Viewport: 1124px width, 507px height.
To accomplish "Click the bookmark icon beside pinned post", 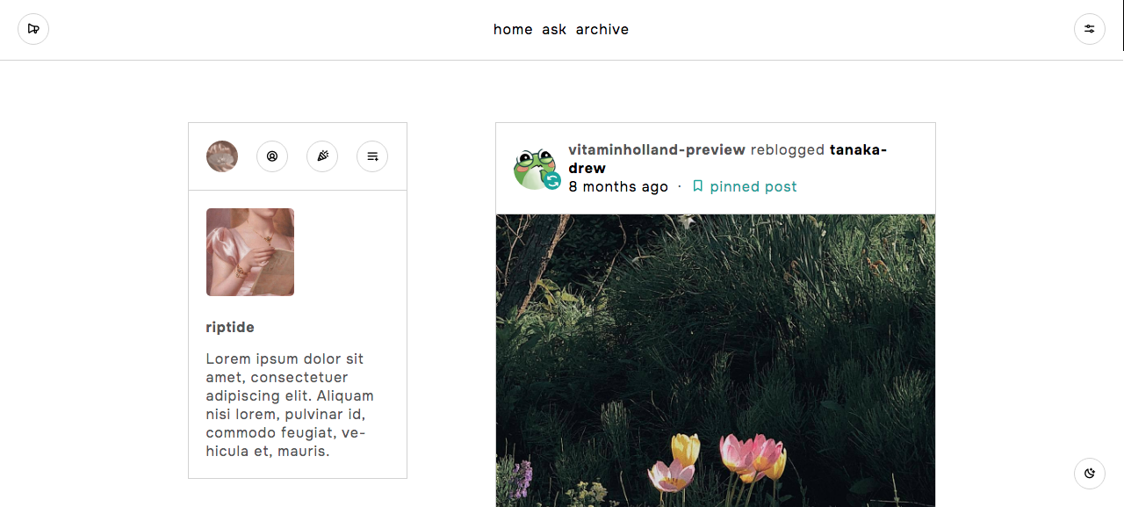I will click(698, 186).
